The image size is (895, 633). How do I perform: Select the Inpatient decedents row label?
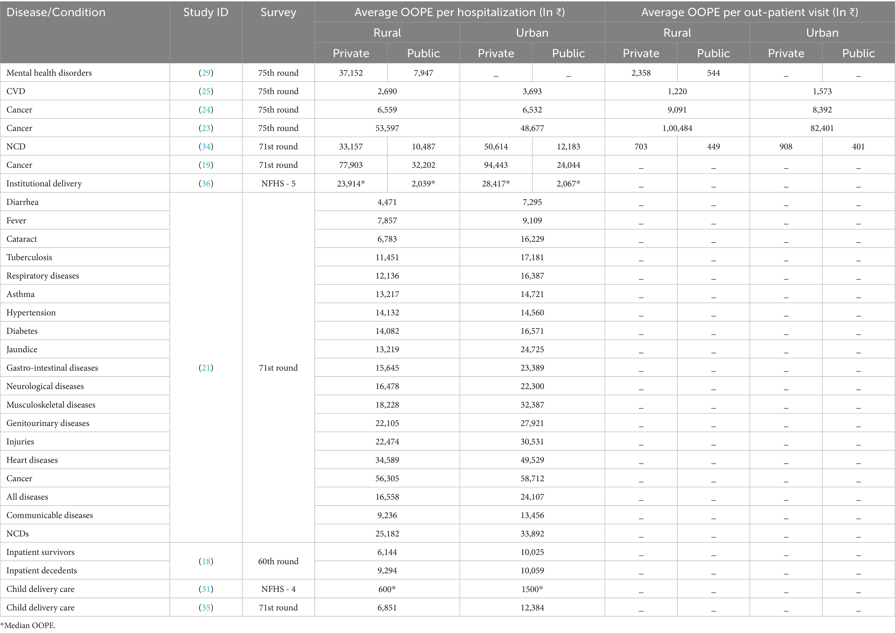point(41,571)
